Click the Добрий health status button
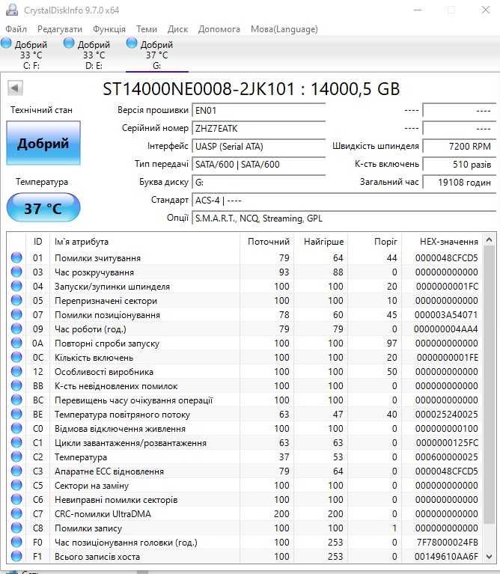This screenshot has height=574, width=500. (43, 143)
